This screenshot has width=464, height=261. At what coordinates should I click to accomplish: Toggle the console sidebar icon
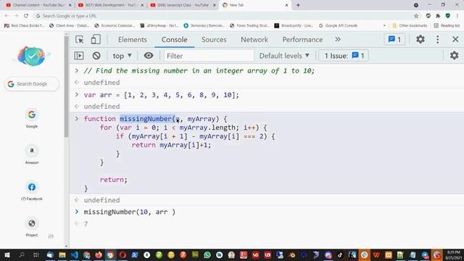click(79, 56)
